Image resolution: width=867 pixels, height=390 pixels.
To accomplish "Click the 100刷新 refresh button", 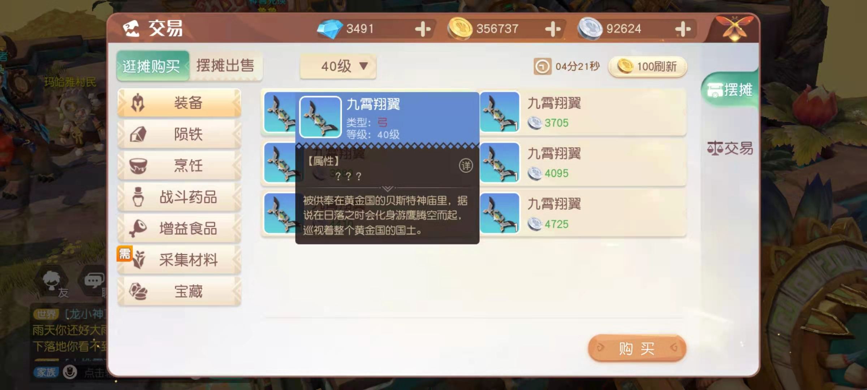I will click(647, 66).
